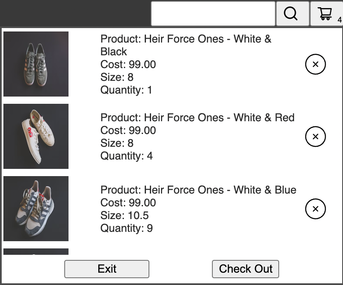This screenshot has height=285, width=343.
Task: Open the White & Black sneakers thumbnail
Action: 36,64
